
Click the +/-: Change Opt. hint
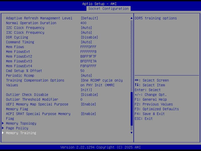(x=150, y=95)
